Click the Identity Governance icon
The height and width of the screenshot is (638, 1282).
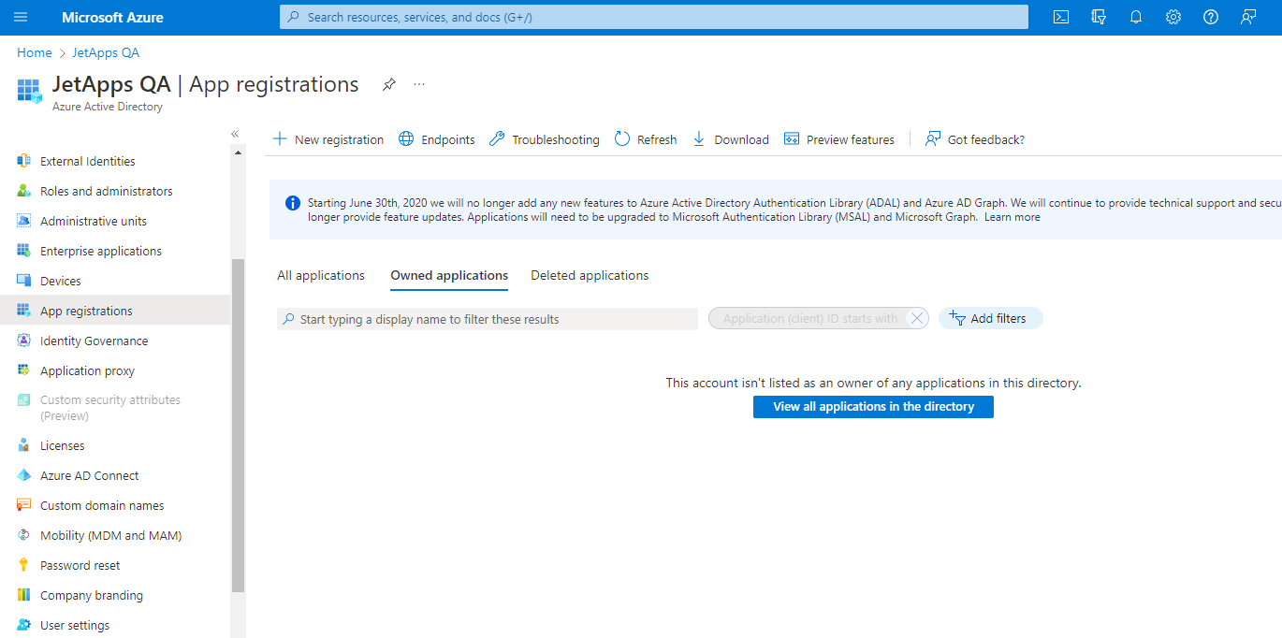tap(24, 341)
